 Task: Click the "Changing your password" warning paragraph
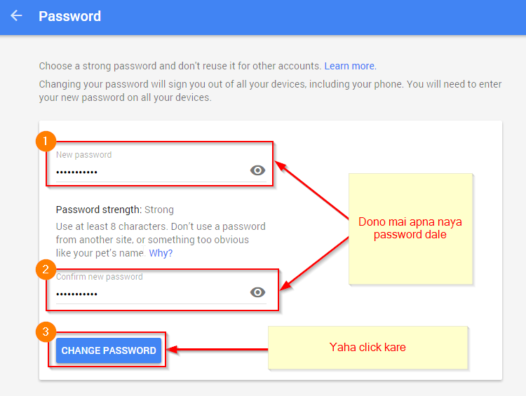[270, 90]
